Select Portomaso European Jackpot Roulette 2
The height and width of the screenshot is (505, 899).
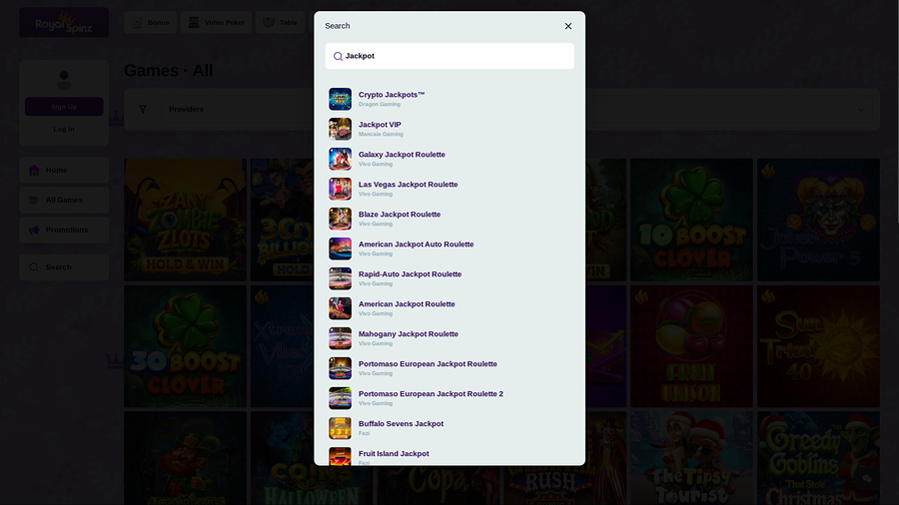431,394
